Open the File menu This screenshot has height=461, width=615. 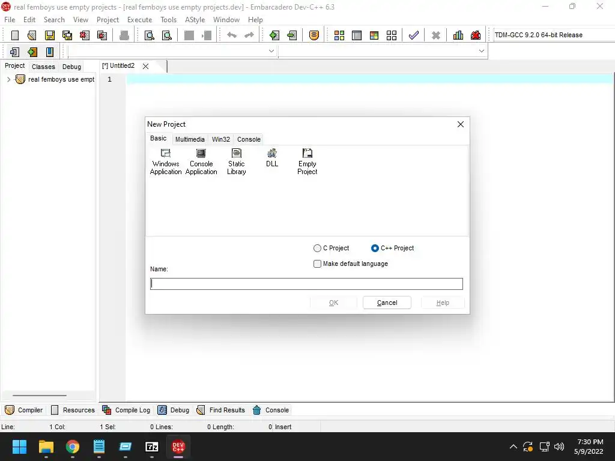coord(10,20)
